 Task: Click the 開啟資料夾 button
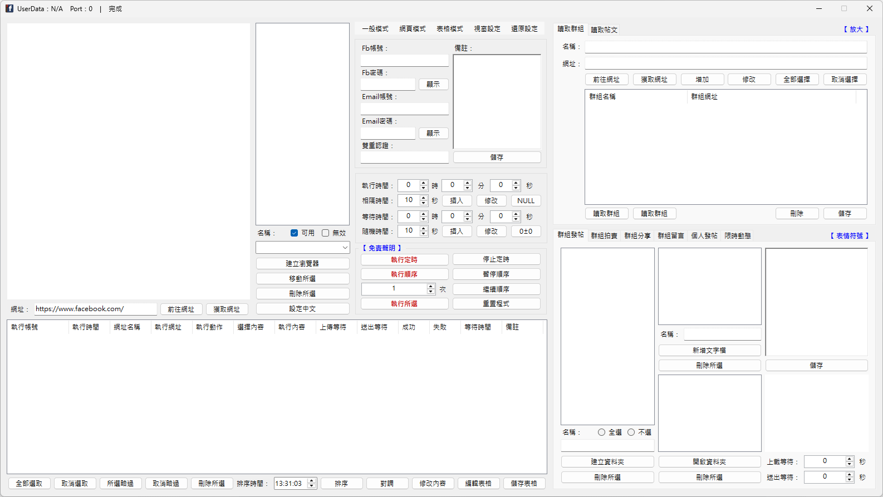[x=709, y=462]
